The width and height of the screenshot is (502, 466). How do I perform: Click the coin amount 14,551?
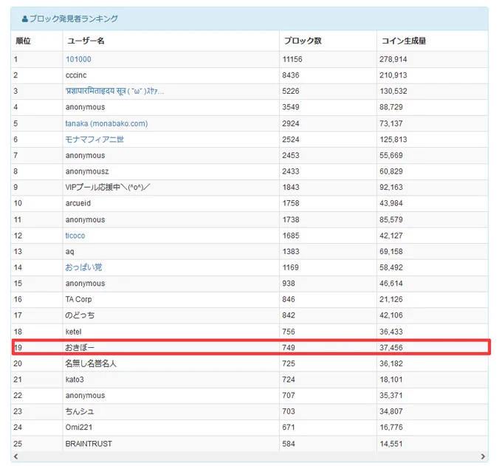391,444
